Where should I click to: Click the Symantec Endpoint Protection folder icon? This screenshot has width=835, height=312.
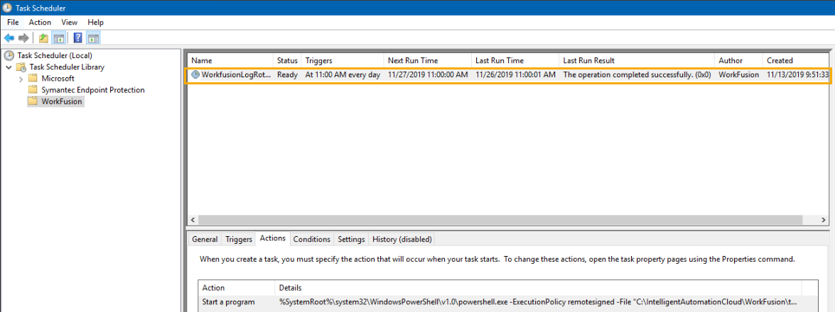click(33, 90)
